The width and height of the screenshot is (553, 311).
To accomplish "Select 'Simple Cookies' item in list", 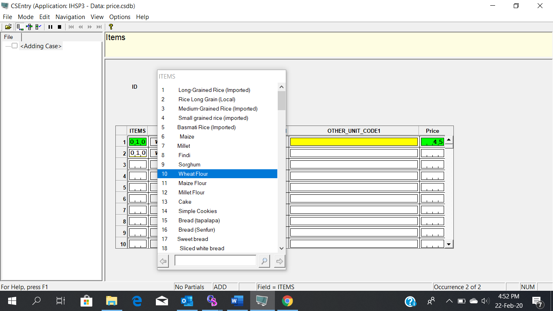I will (x=217, y=211).
